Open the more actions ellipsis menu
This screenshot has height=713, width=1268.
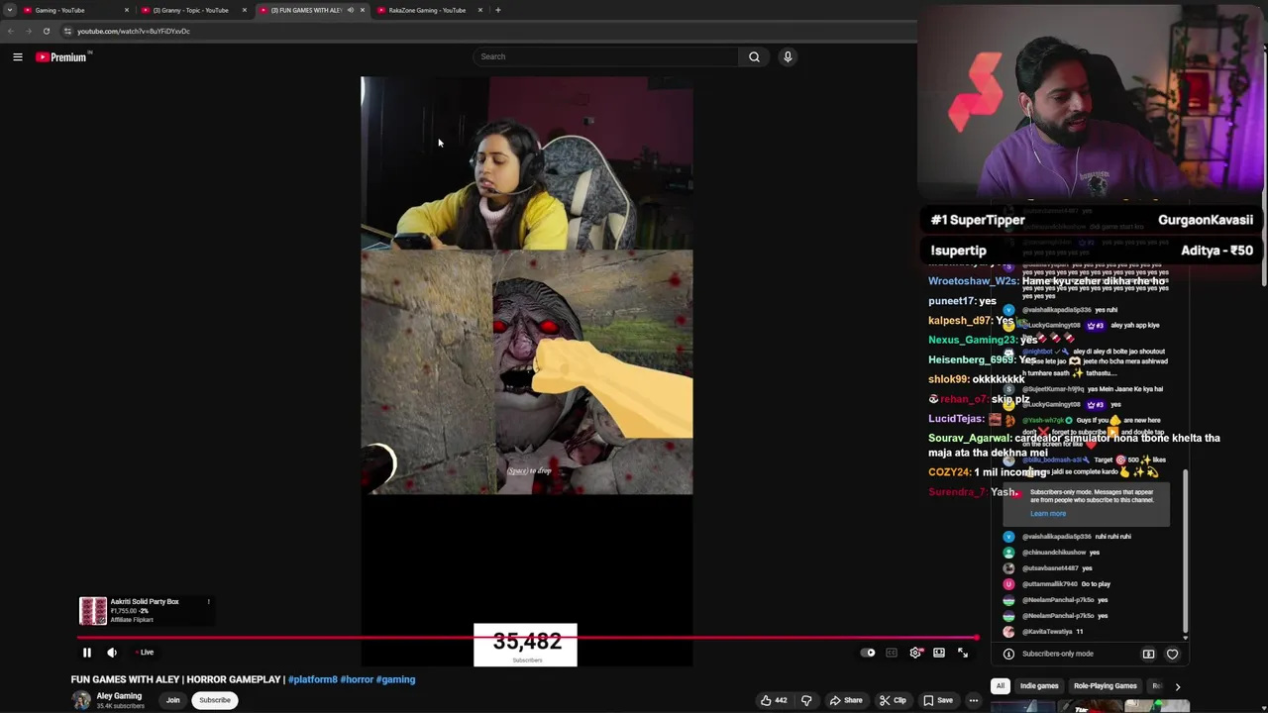click(x=974, y=700)
